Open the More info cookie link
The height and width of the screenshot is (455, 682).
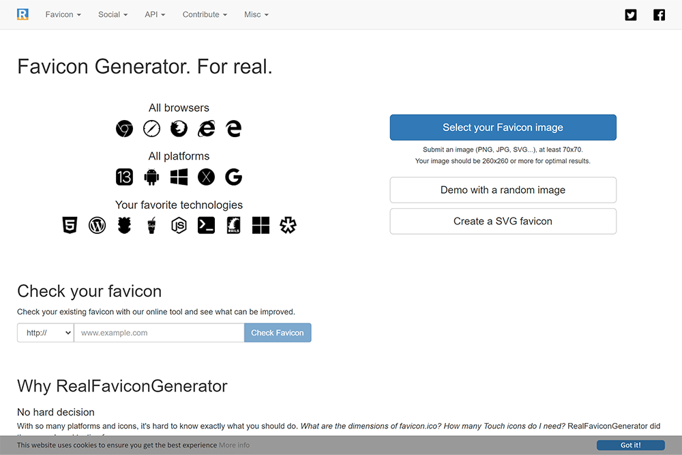point(234,445)
